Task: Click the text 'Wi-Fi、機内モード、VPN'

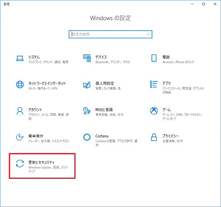Action: point(43,89)
